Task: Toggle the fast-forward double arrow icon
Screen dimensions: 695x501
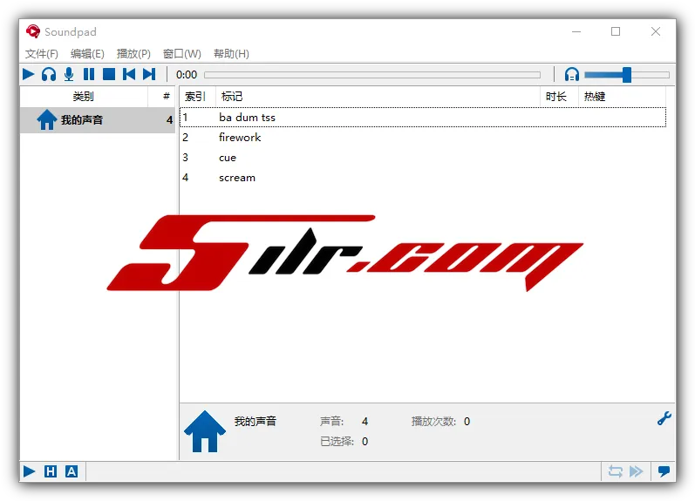Action: (636, 471)
